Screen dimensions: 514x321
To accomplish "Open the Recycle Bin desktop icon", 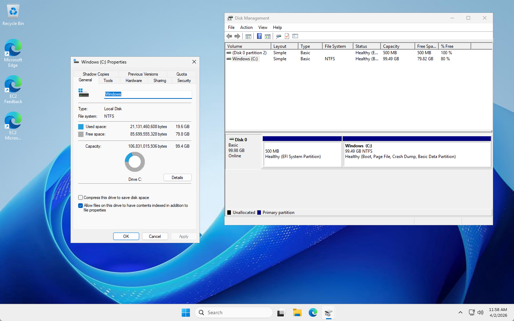I will click(x=13, y=15).
